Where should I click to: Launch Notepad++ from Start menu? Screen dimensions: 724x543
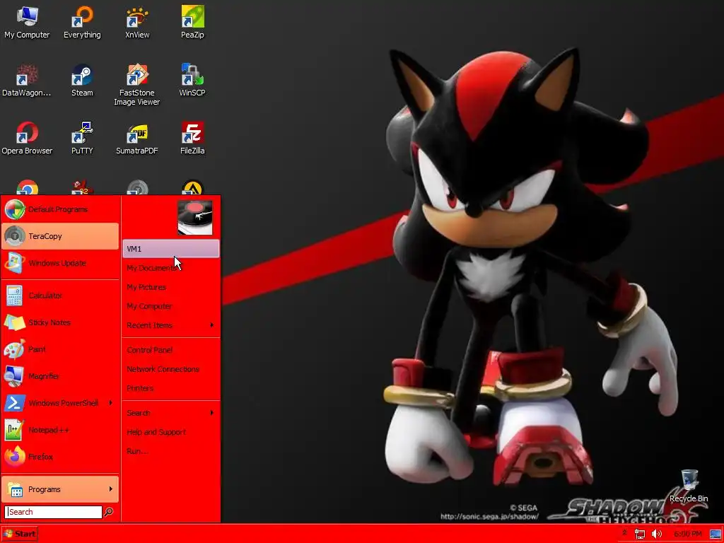[60, 430]
